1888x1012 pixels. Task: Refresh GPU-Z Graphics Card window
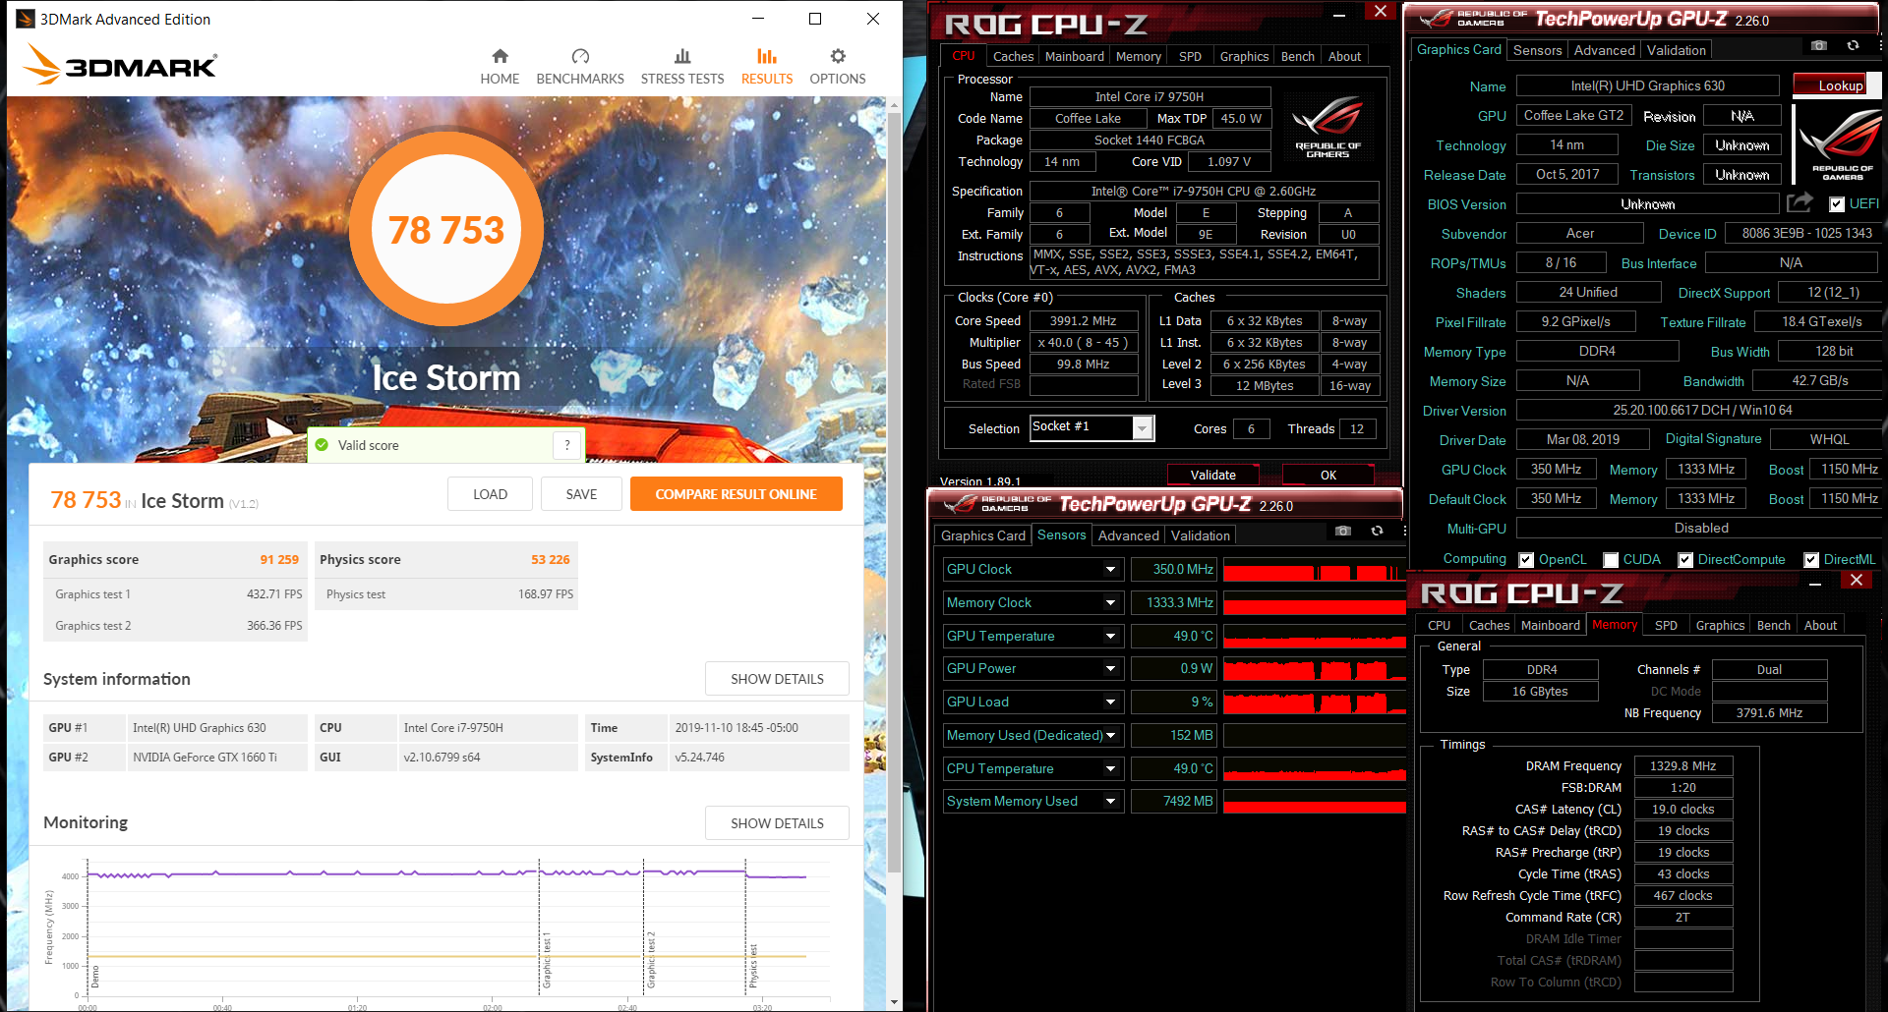click(x=1853, y=45)
